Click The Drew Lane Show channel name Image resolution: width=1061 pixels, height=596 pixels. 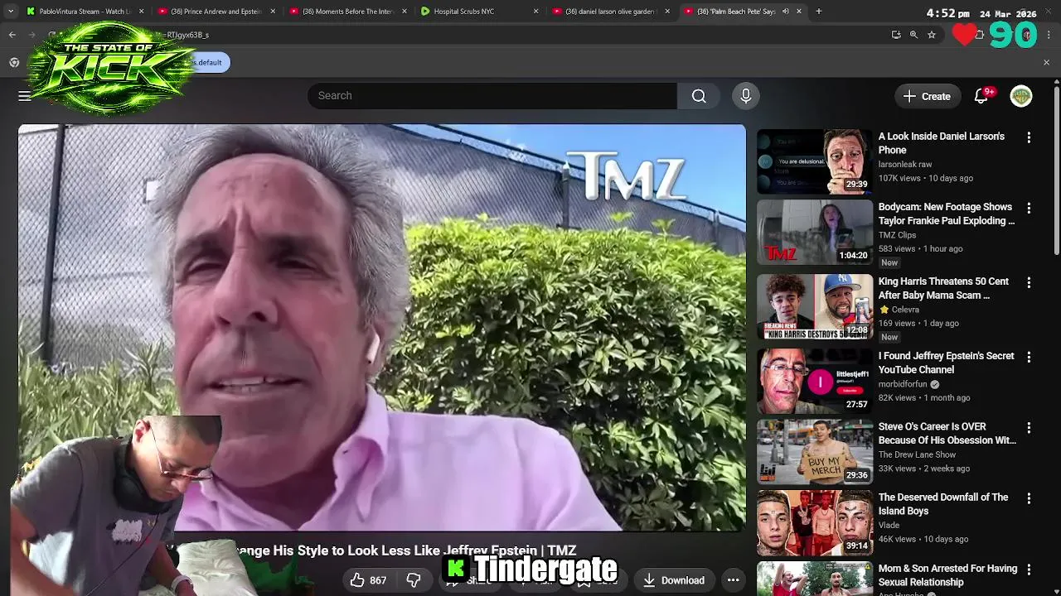coord(918,454)
